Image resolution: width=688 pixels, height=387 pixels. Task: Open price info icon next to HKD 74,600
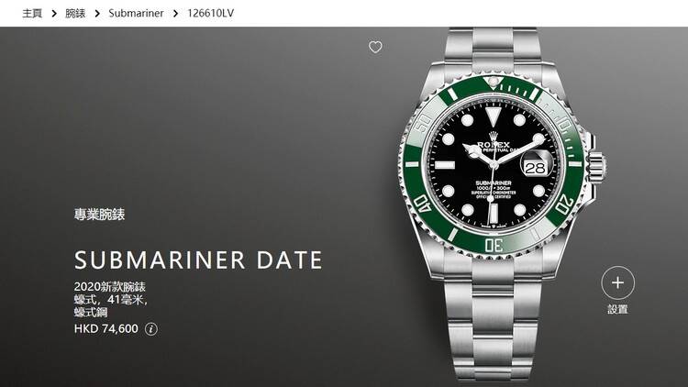[x=151, y=329]
